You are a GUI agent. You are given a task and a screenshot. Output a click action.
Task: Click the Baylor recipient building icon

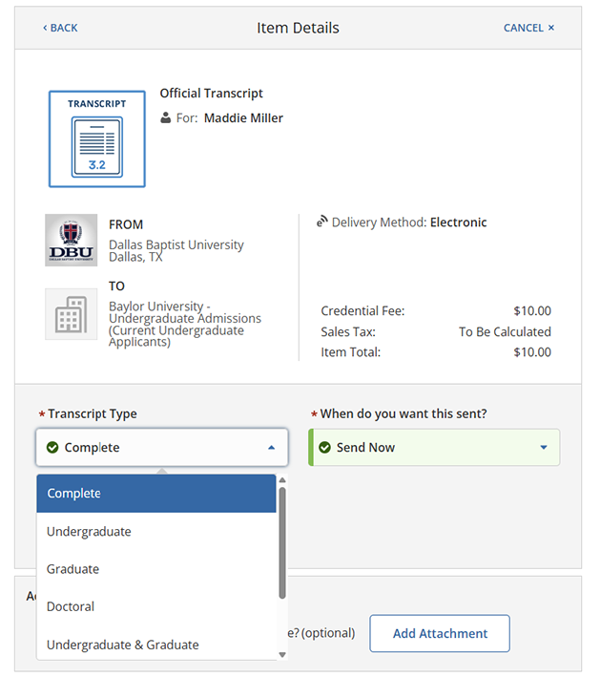tap(71, 313)
